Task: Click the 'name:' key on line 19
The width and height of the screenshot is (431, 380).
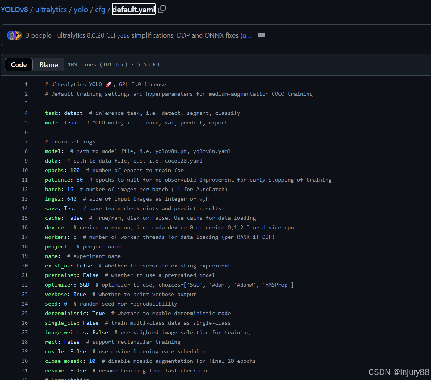Action: point(53,256)
